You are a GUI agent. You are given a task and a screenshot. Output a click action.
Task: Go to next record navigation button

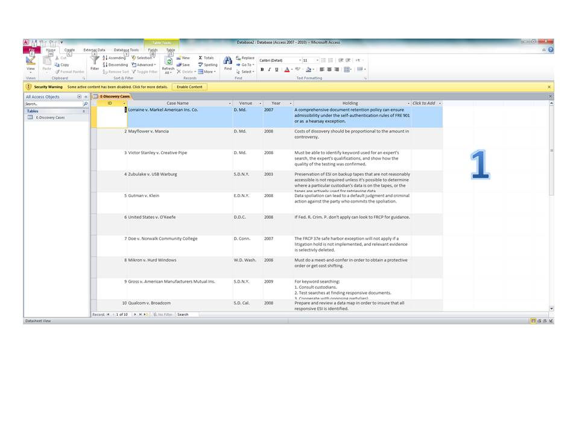pos(134,315)
